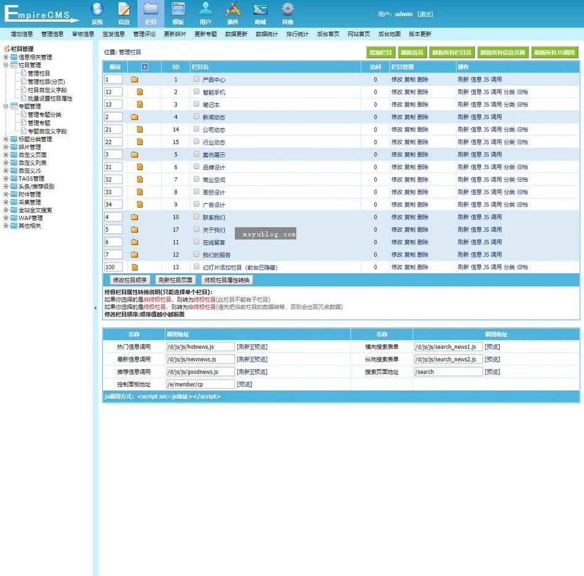Open 版本更新 in the menu bar
Image resolution: width=584 pixels, height=576 pixels.
(x=420, y=34)
